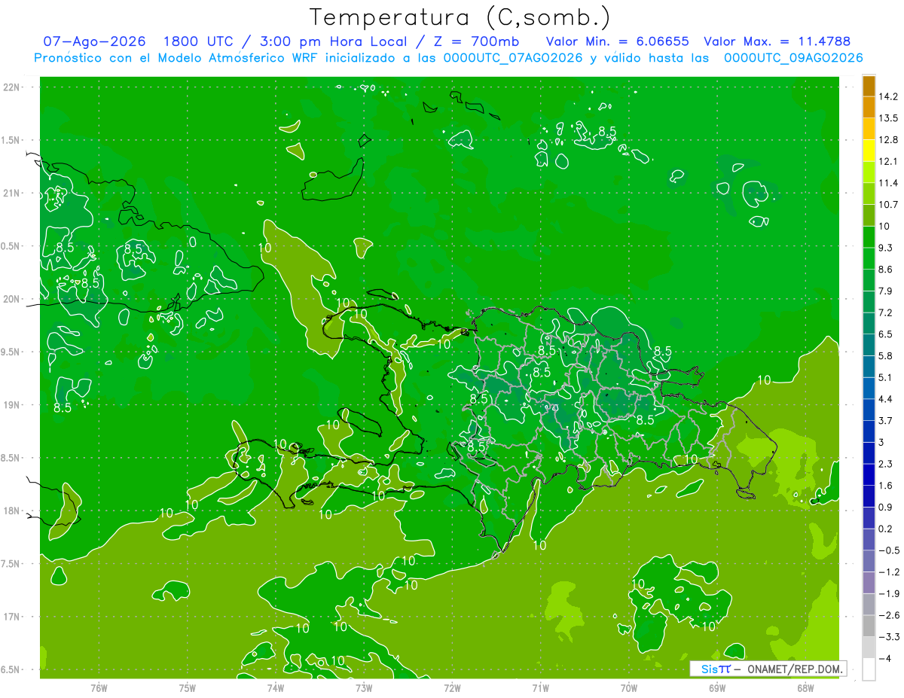Click the dark orange swatch above 14.2 in legend
The height and width of the screenshot is (698, 904).
click(869, 86)
